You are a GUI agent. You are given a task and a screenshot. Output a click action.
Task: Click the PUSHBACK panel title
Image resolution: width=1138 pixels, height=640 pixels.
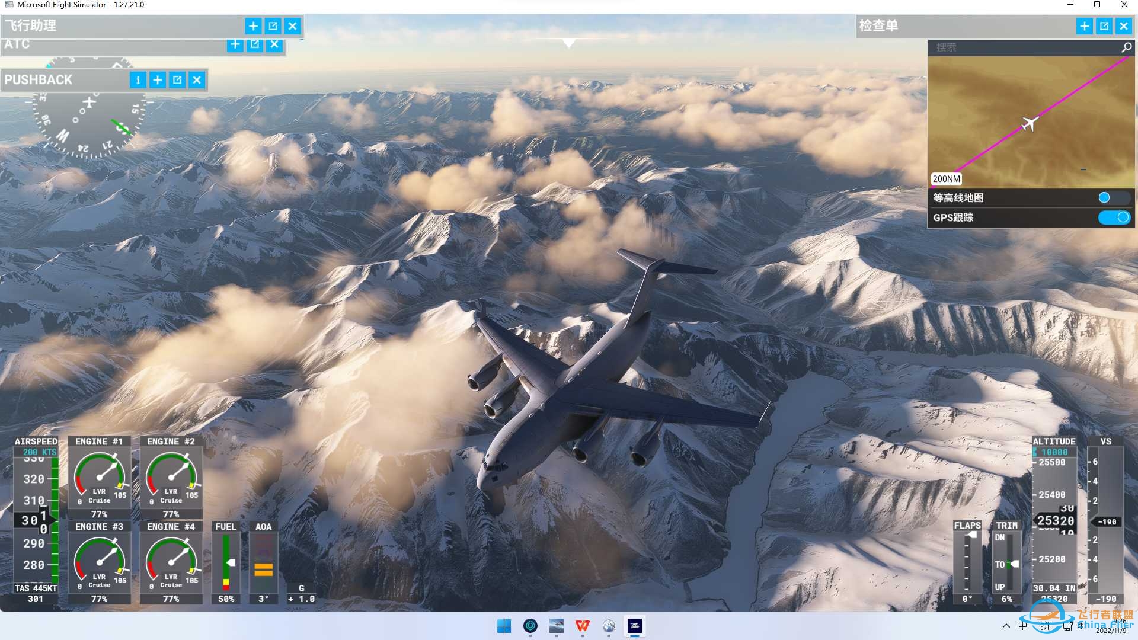[39, 80]
